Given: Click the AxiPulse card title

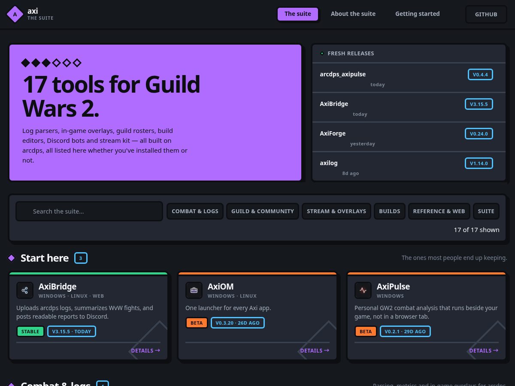Looking at the screenshot, I should point(393,286).
